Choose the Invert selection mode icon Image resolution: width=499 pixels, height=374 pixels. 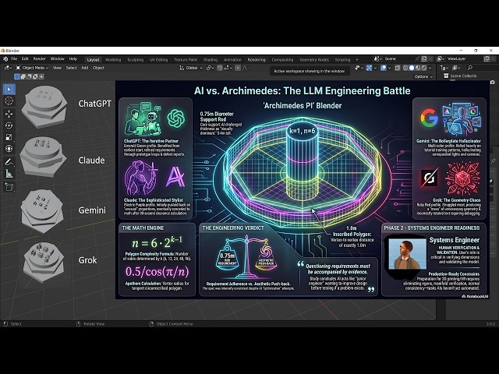(x=35, y=76)
